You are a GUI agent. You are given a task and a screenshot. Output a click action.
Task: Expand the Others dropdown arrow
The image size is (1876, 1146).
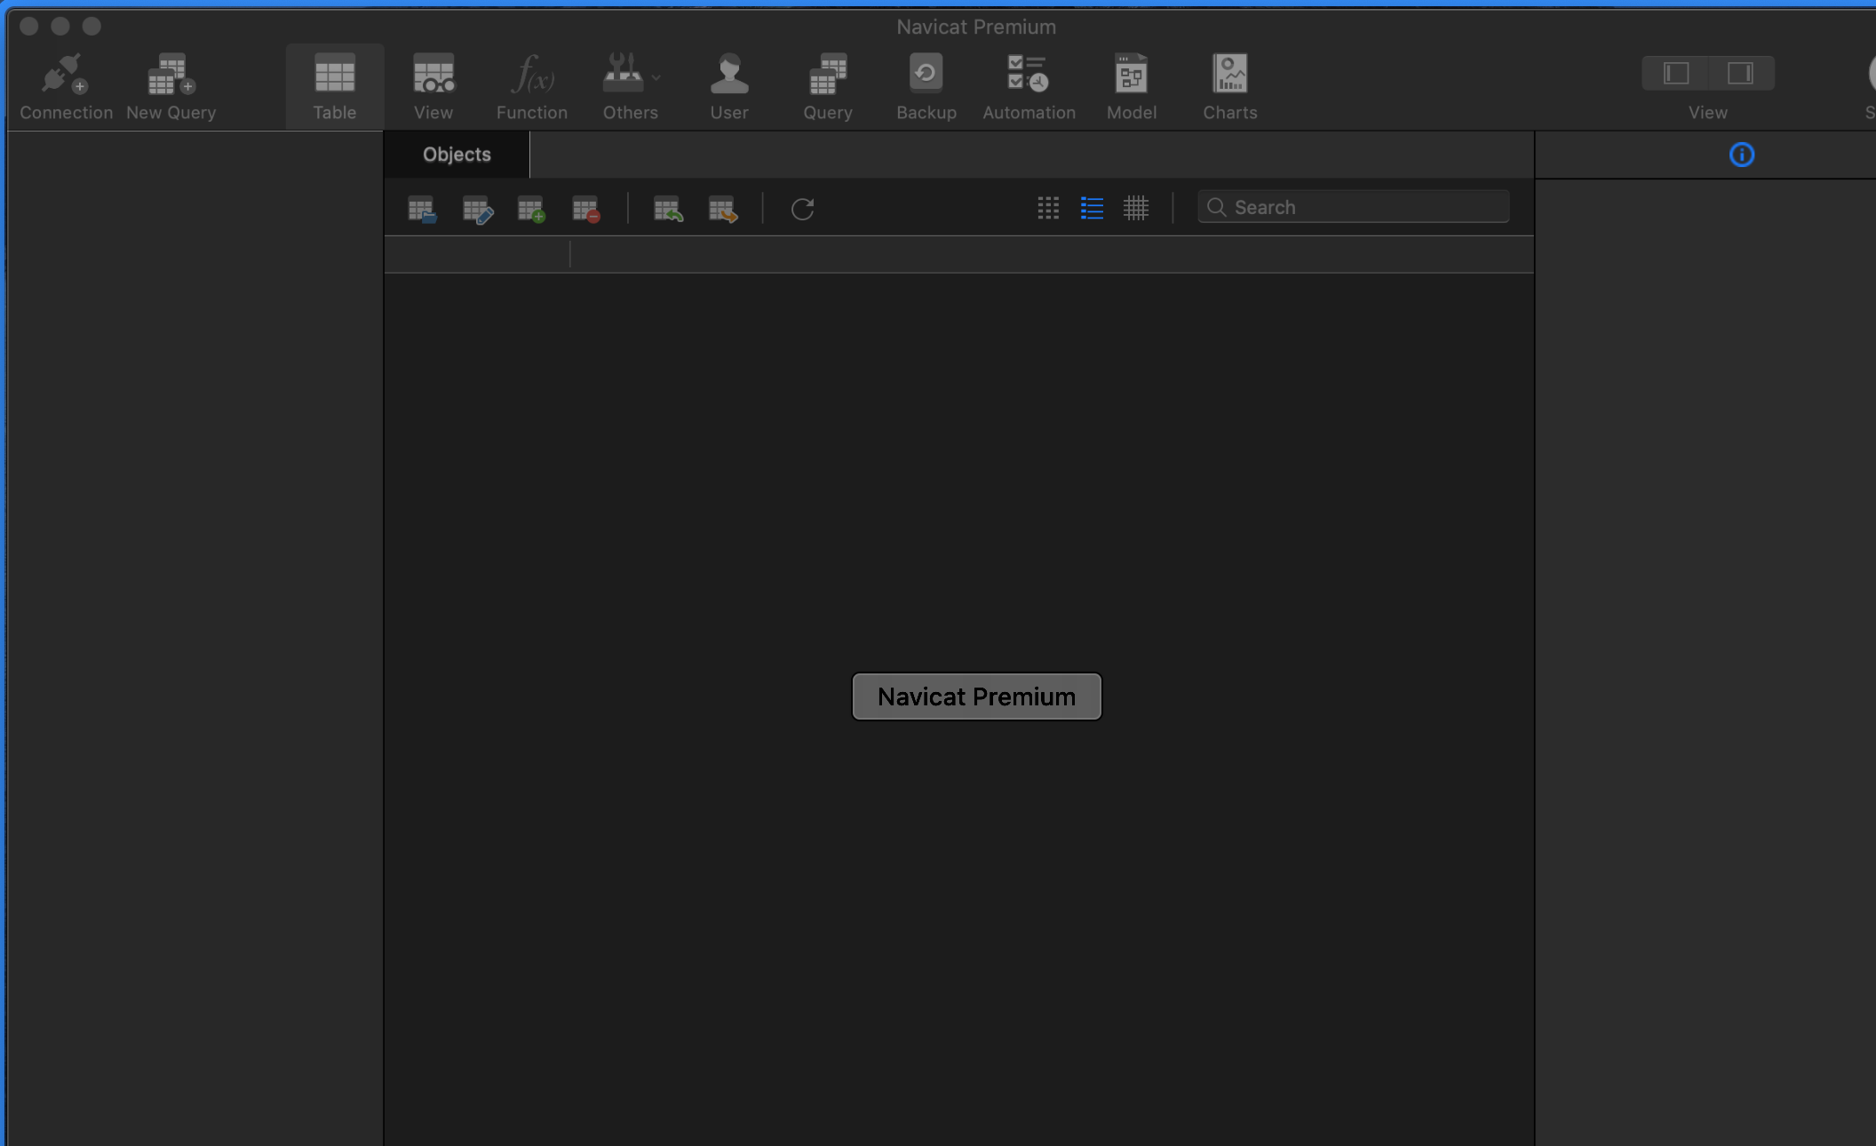pyautogui.click(x=656, y=77)
